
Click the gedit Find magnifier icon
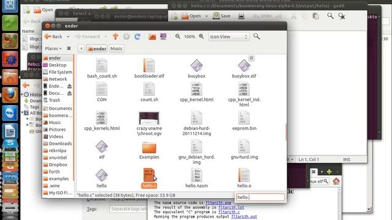pos(330,16)
